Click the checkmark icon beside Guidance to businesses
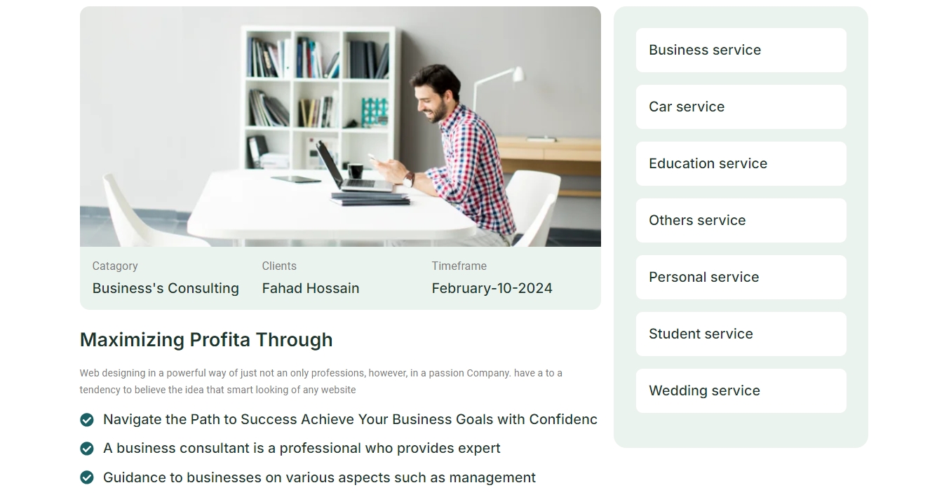The width and height of the screenshot is (944, 504). 87,477
